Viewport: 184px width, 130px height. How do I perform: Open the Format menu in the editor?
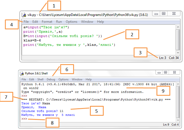click(x=47, y=21)
